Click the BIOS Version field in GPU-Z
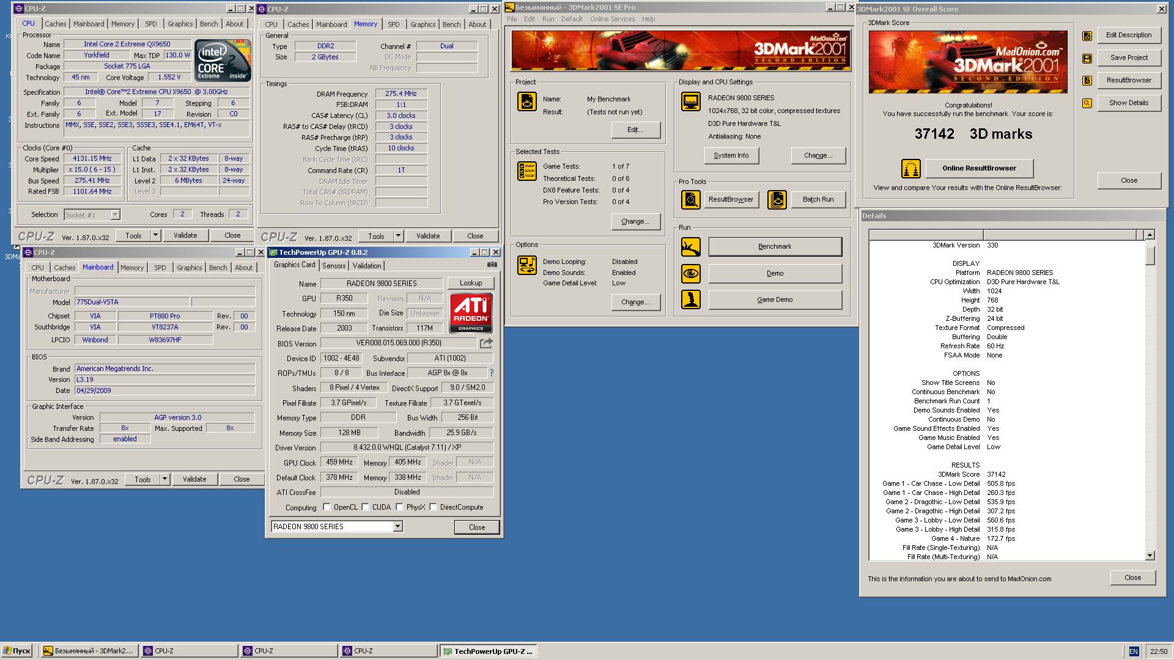1174x660 pixels. tap(399, 343)
